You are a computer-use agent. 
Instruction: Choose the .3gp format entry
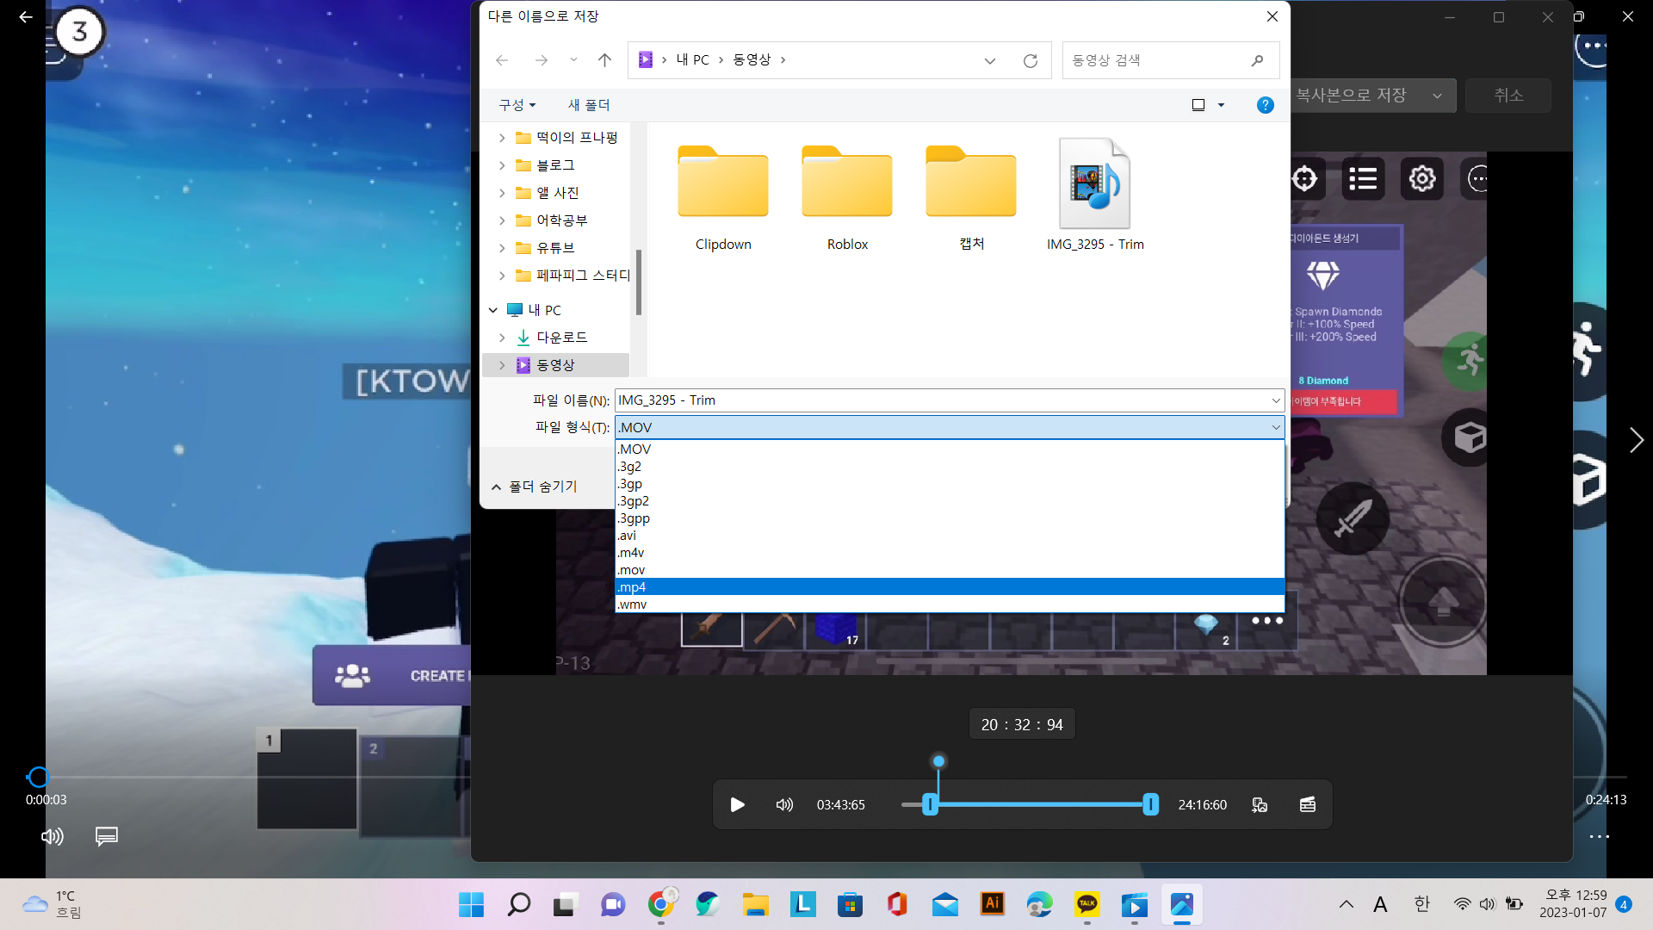950,484
